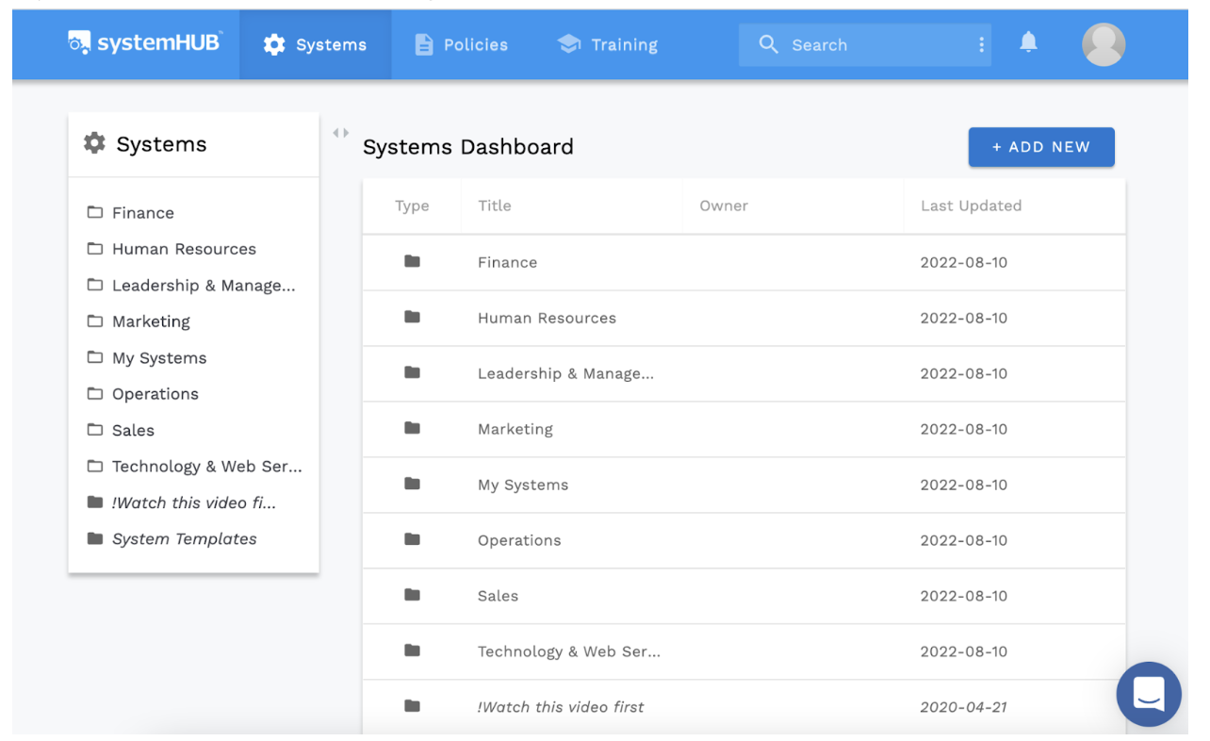Click the search options three-dot icon
The width and height of the screenshot is (1210, 741).
tap(981, 44)
